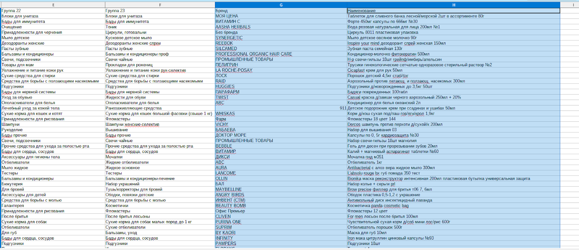Select the 'PAMPERS' brand cell
579x250 pixels.
coord(281,243)
